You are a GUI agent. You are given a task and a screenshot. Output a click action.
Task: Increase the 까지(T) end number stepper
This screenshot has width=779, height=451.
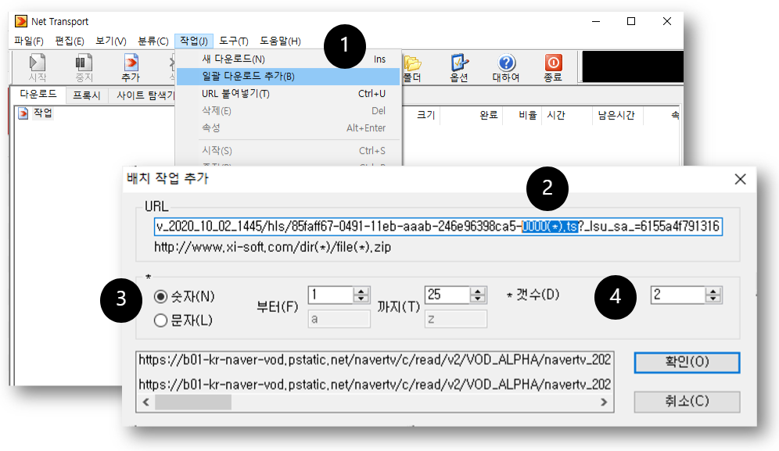[477, 291]
